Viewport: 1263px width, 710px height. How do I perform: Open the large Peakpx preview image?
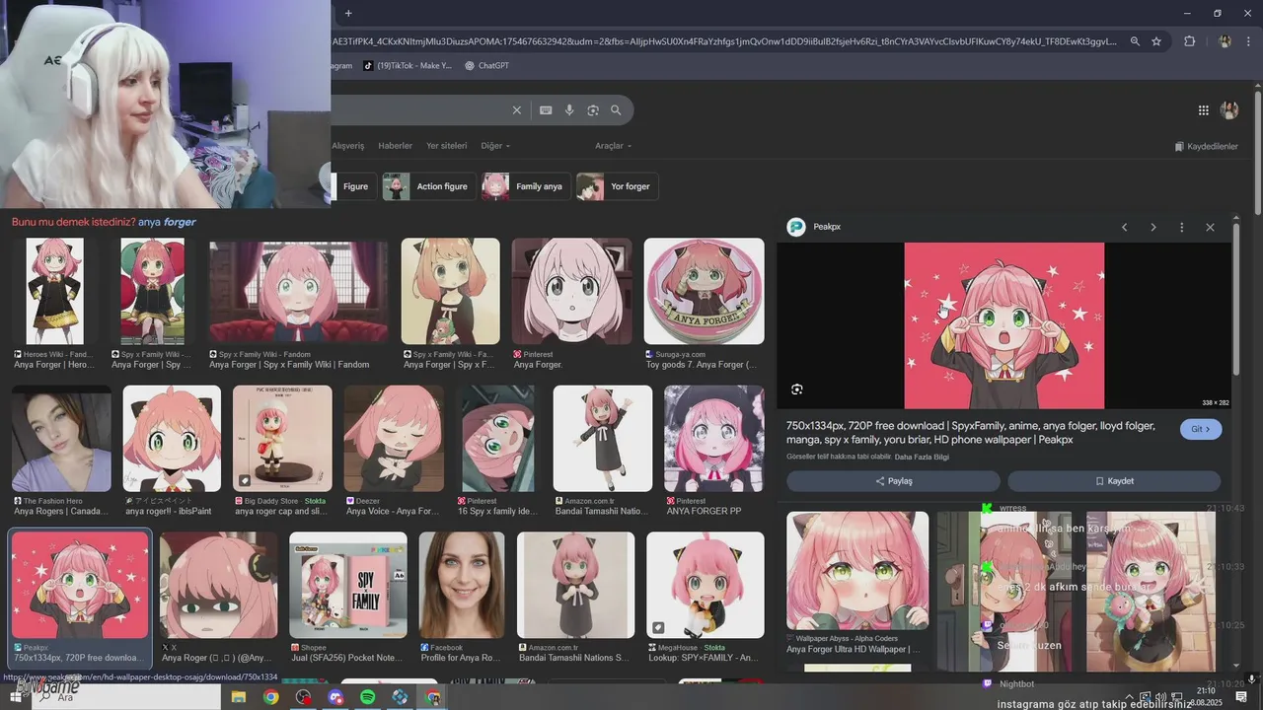click(1003, 325)
